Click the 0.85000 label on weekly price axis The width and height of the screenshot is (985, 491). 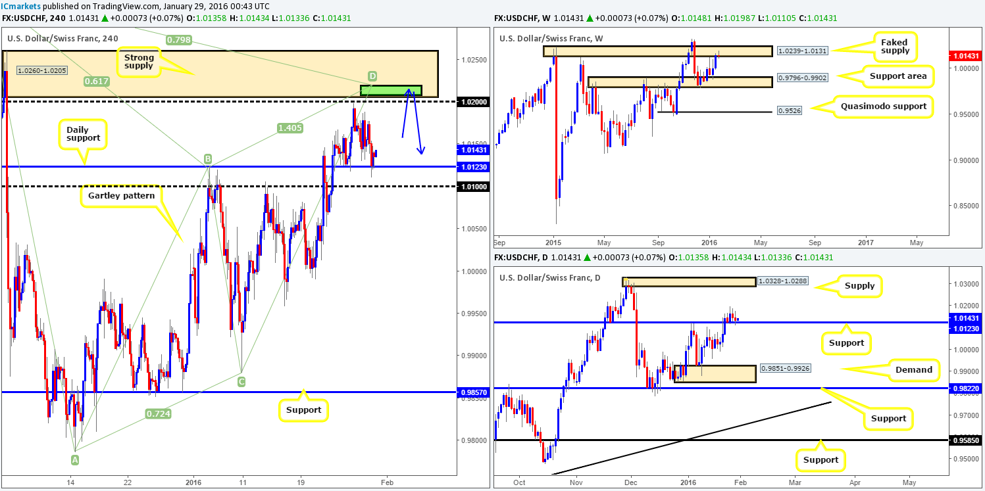tap(967, 206)
